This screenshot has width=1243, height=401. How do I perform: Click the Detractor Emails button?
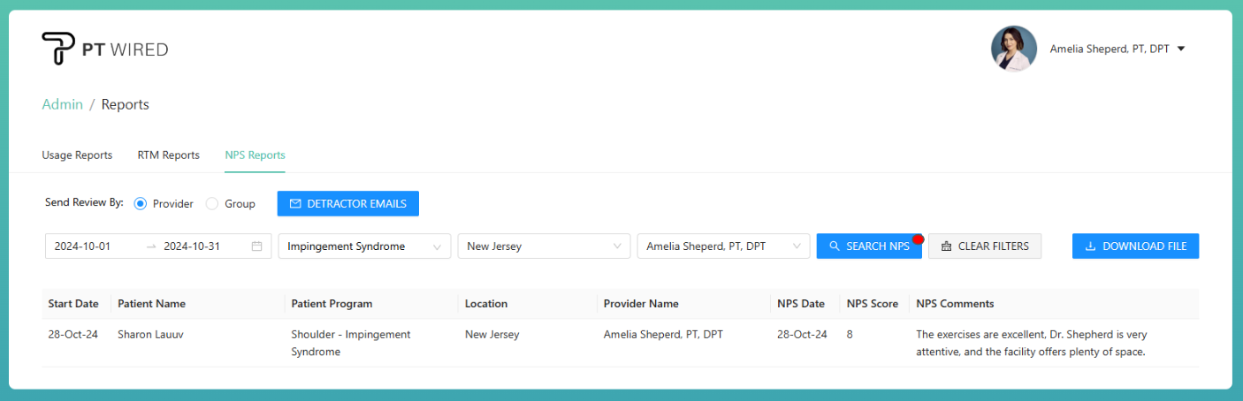tap(347, 204)
